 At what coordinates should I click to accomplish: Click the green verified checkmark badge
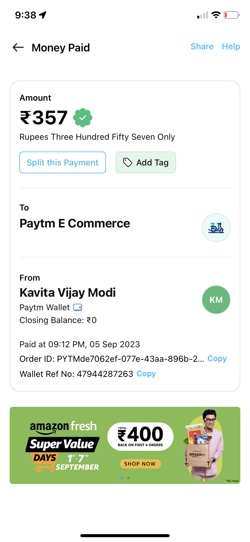(x=83, y=118)
